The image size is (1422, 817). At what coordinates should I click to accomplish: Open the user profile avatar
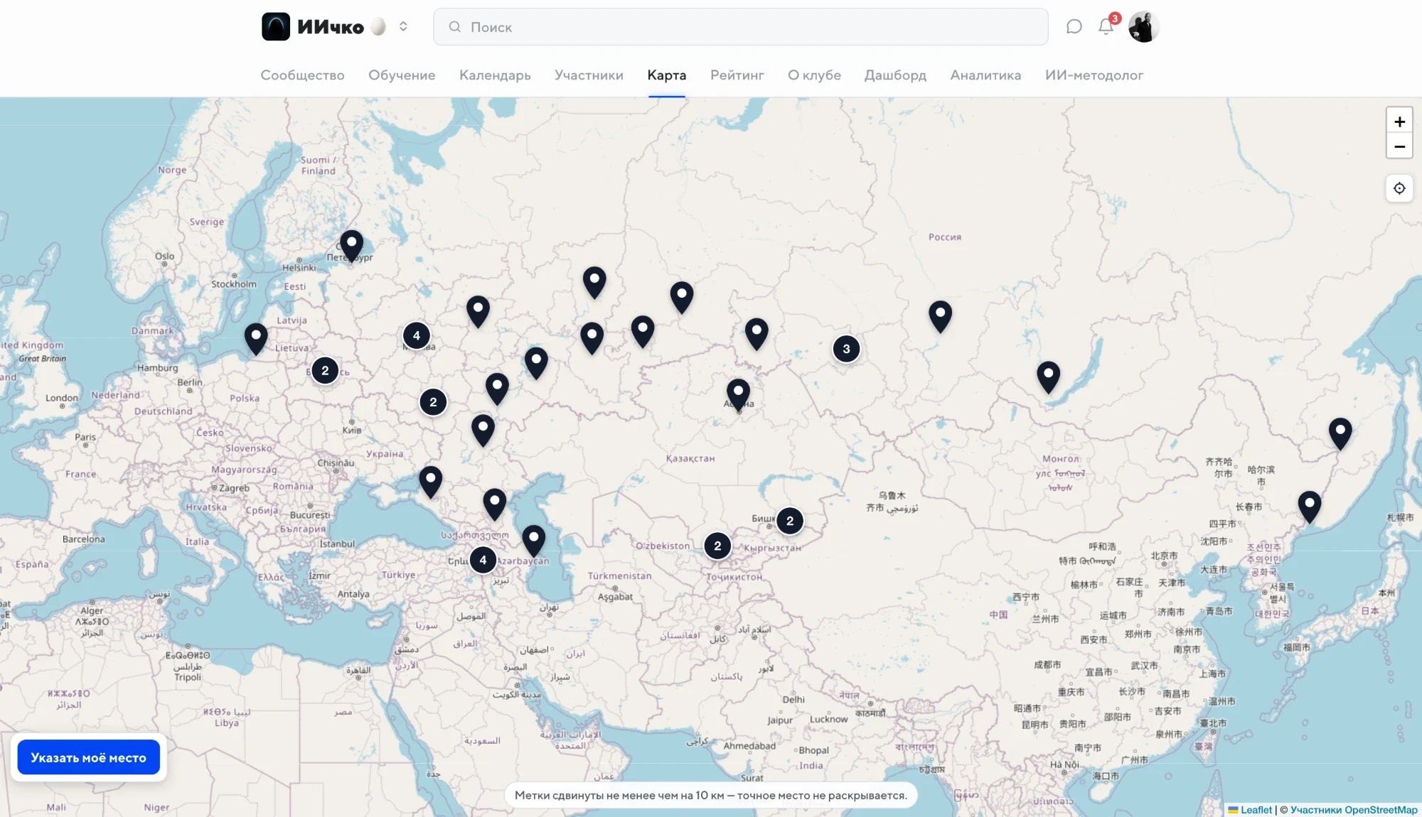pyautogui.click(x=1144, y=27)
